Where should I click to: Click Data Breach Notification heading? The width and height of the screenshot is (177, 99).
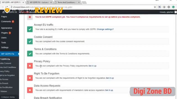(x=48, y=98)
